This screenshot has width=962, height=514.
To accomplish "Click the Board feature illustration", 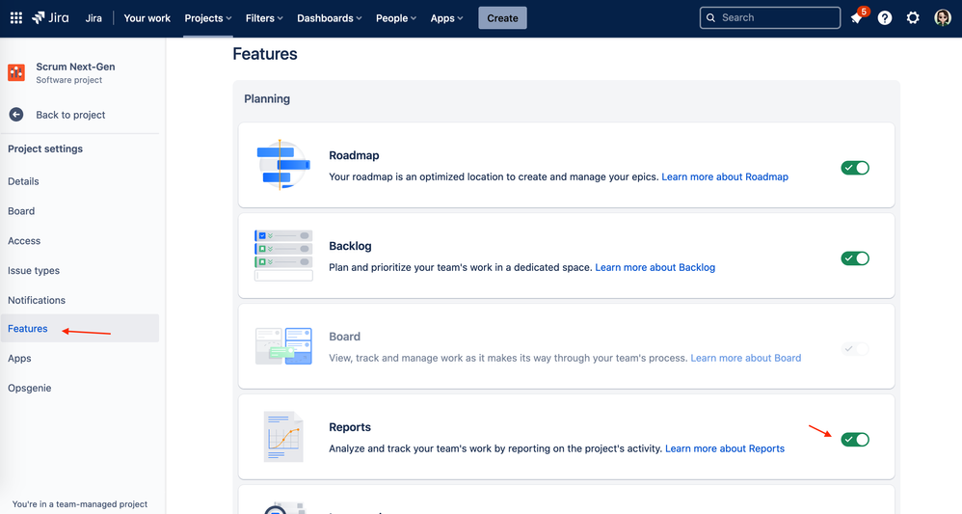I will pyautogui.click(x=283, y=346).
